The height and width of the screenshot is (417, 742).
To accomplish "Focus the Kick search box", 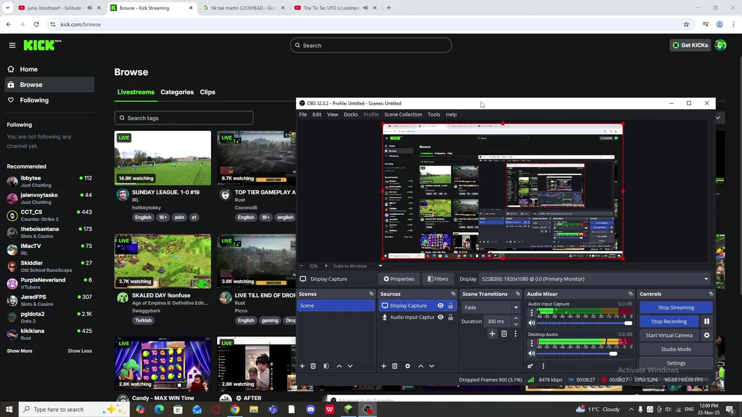I will (371, 45).
